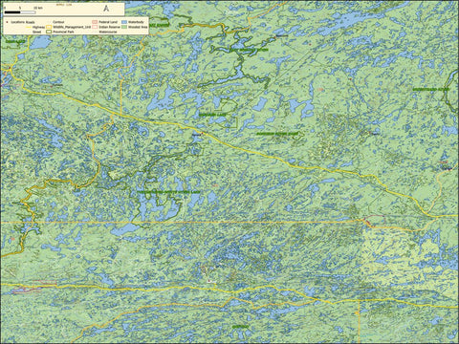459x344 pixels.
Task: Click the yellow Highway line symbol in legend
Action: [29, 27]
